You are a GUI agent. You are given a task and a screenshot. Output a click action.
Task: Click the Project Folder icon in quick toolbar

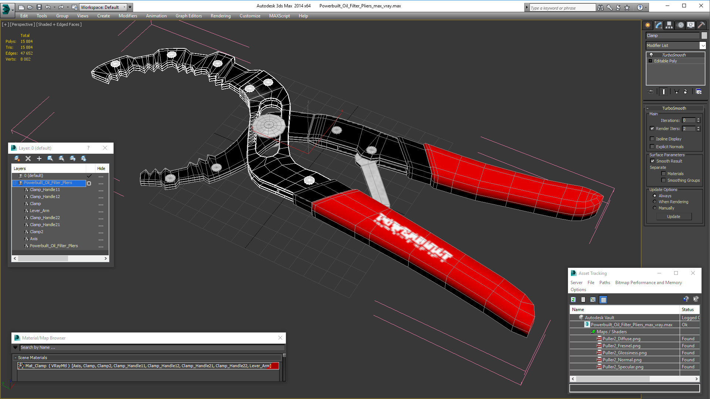75,7
